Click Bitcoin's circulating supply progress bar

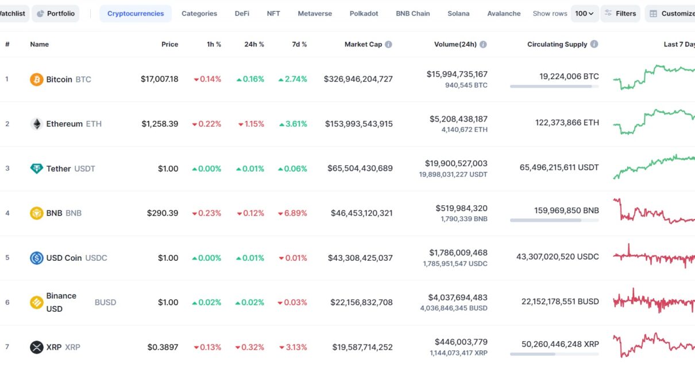(554, 86)
